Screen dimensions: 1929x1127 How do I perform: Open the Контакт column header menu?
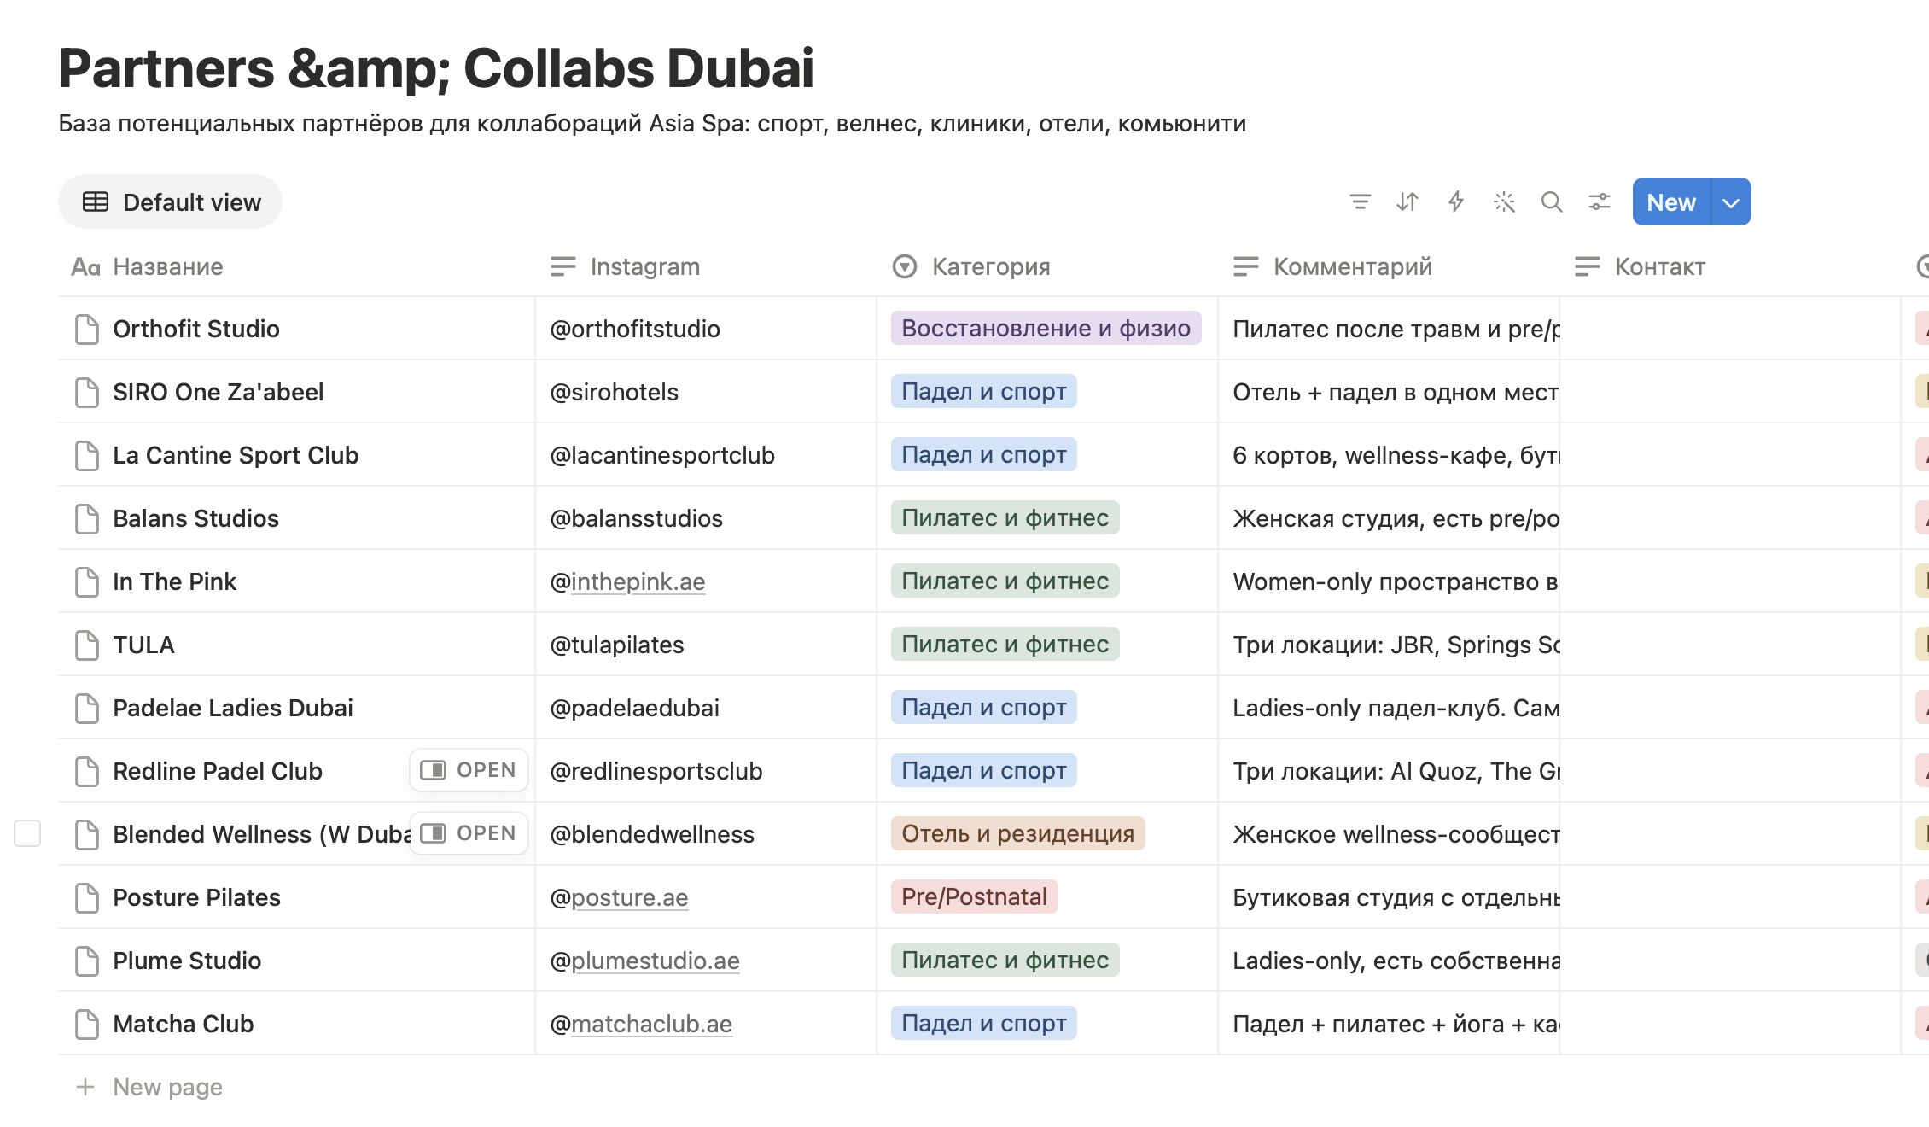1729,267
